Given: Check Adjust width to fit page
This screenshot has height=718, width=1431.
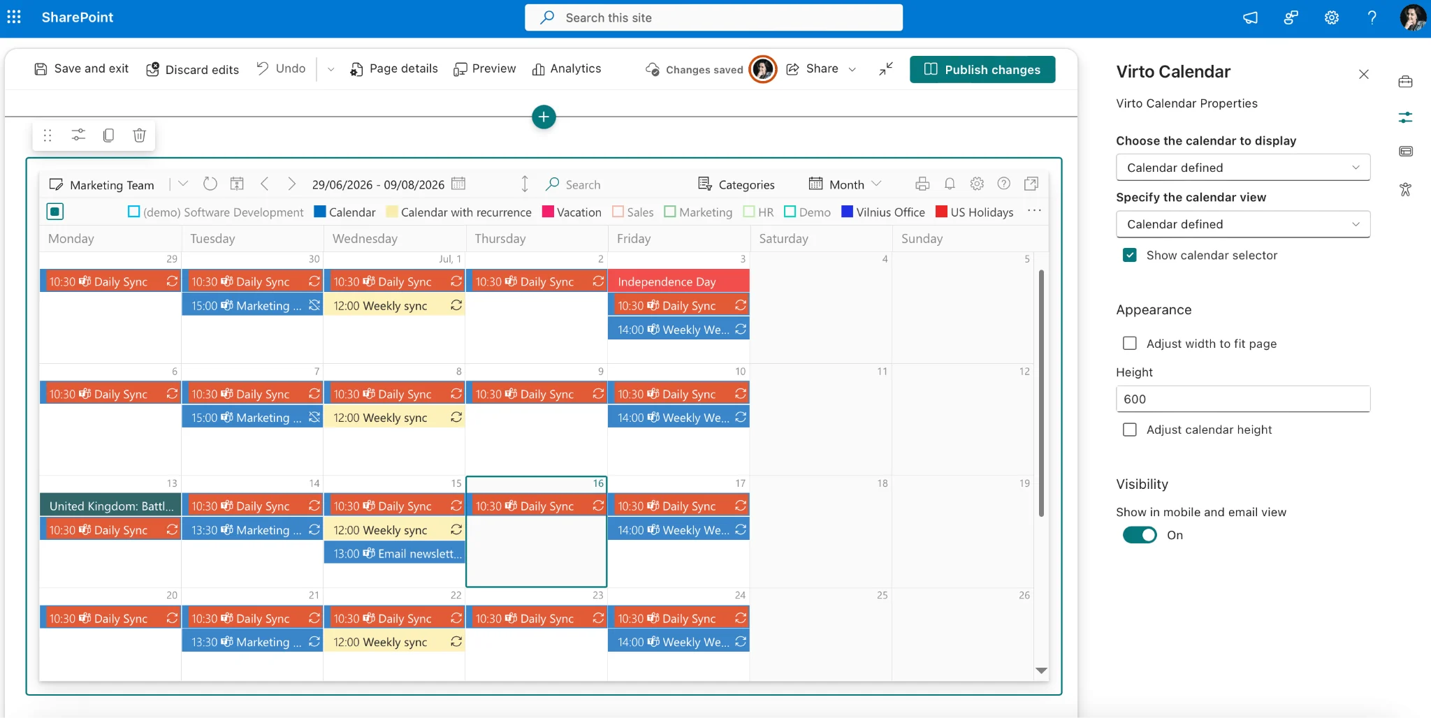Looking at the screenshot, I should [1130, 343].
